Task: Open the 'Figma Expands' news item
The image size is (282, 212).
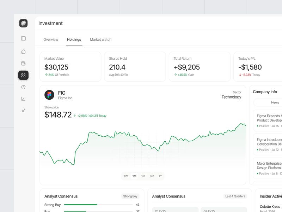Action: pos(268,120)
